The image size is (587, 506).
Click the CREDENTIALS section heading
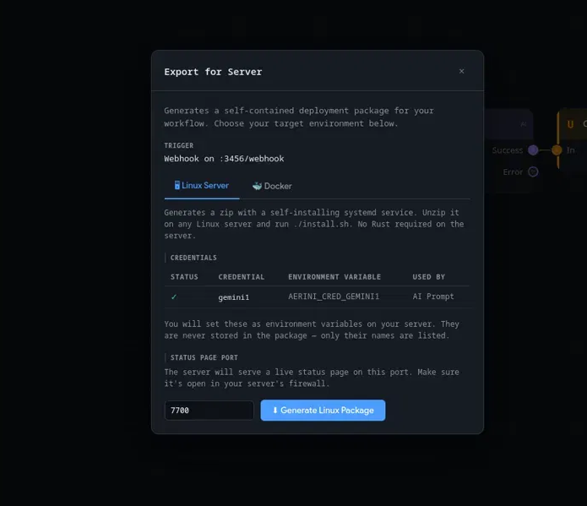[x=193, y=258]
